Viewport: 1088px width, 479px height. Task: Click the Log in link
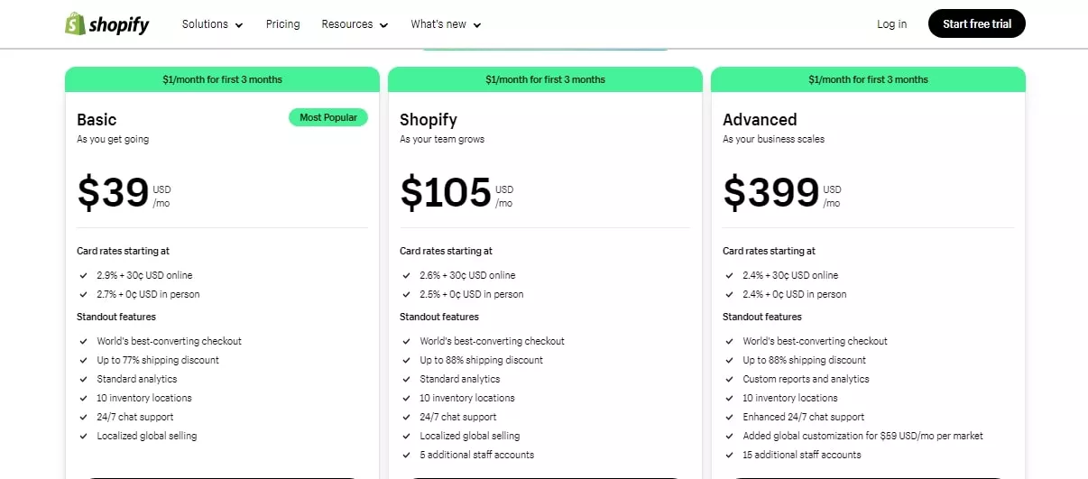892,24
